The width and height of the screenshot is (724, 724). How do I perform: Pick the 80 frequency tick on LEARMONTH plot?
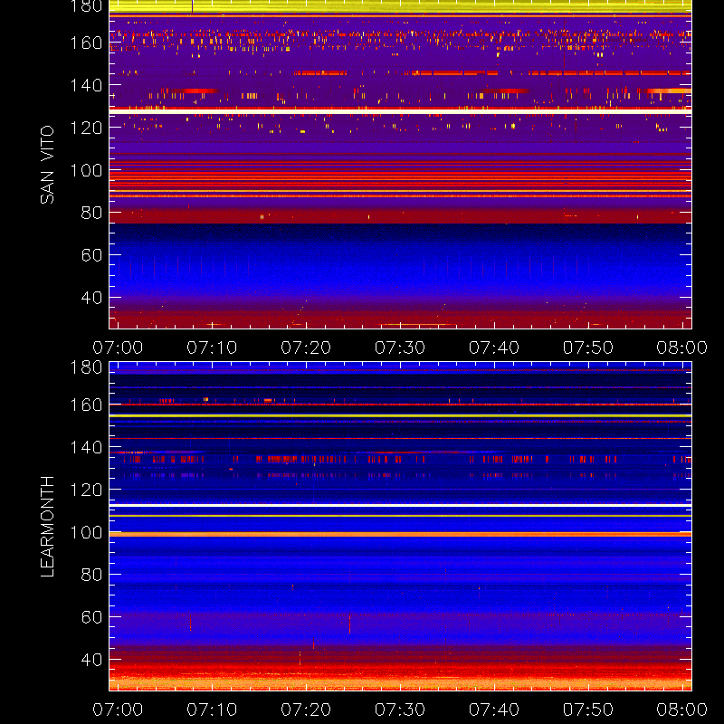coord(91,575)
